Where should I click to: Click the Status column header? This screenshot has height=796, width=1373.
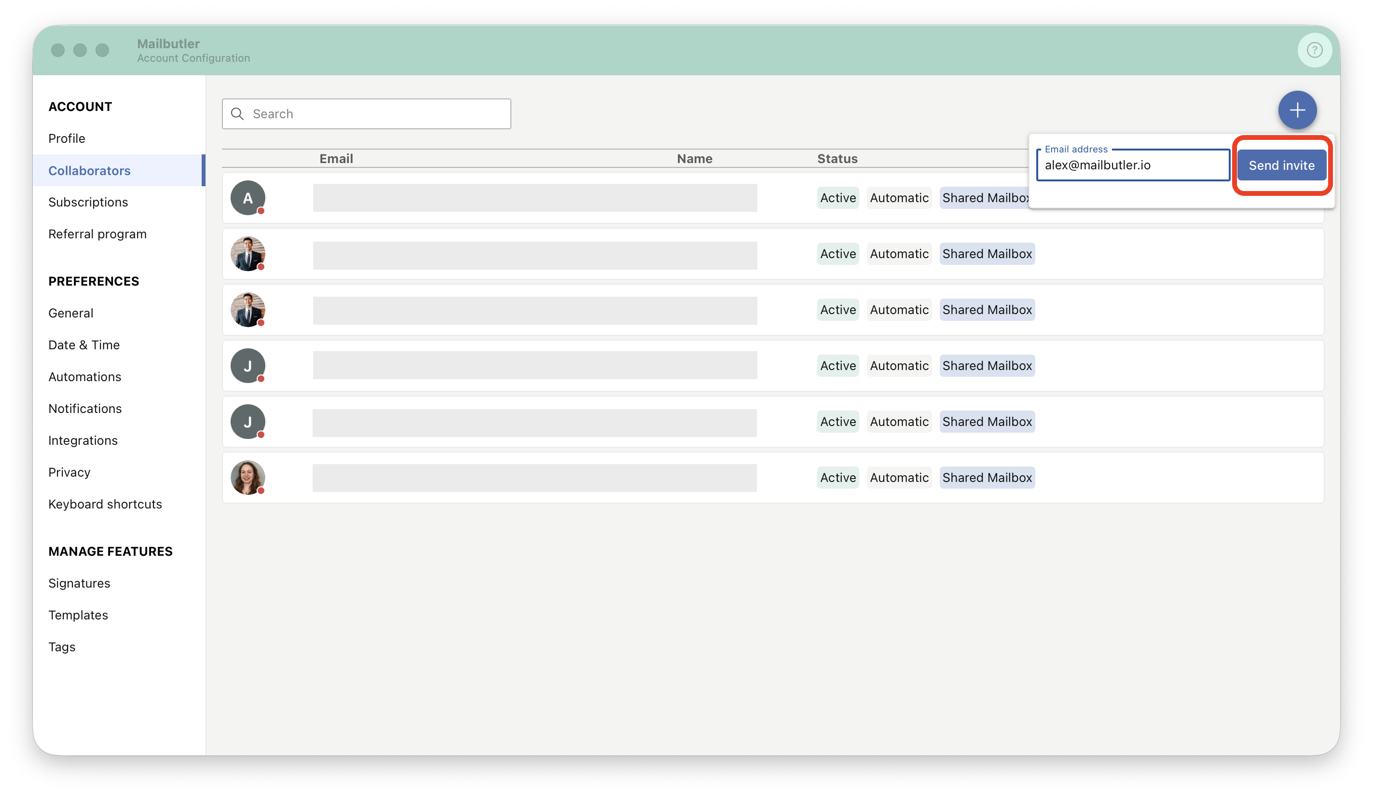coord(838,159)
